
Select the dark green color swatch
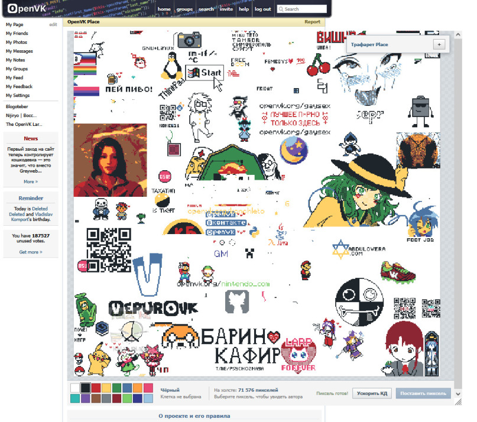click(116, 388)
